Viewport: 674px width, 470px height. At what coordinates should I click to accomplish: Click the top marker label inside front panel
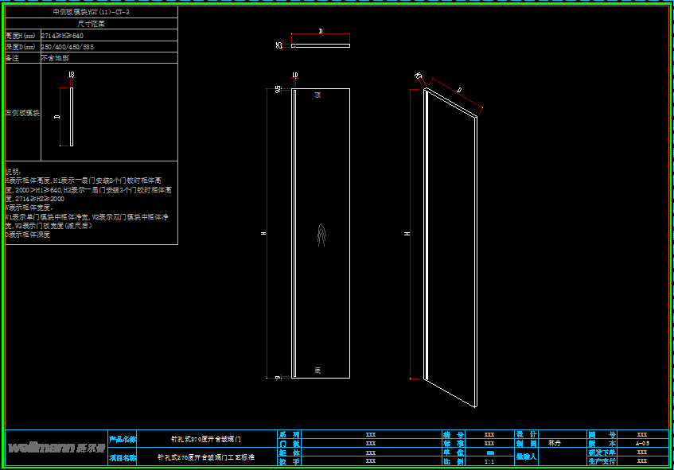point(318,95)
